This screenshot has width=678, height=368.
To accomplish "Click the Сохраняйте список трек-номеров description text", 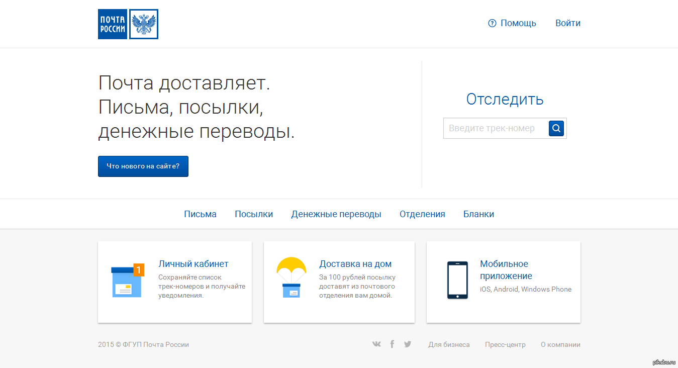I will pyautogui.click(x=202, y=286).
